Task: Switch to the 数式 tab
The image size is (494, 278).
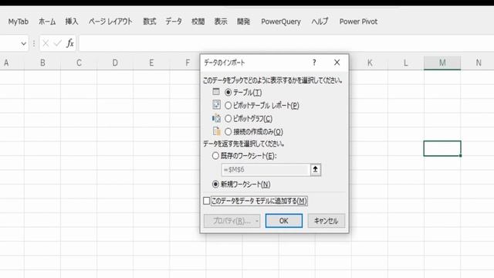Action: [x=149, y=22]
